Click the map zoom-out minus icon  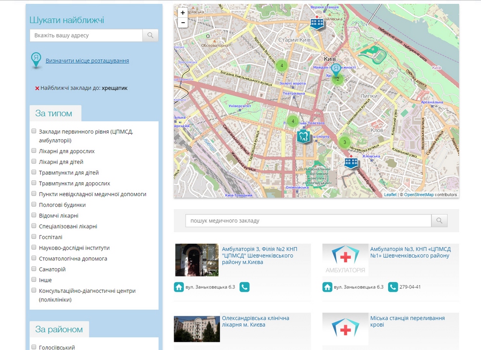click(183, 23)
